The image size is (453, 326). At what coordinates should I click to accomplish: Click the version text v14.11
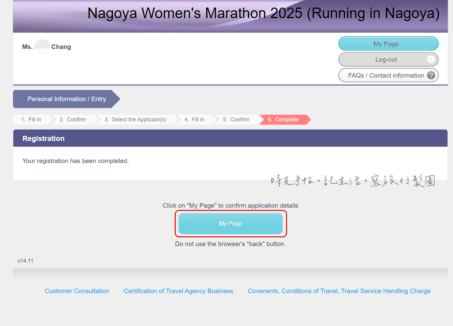(x=25, y=261)
